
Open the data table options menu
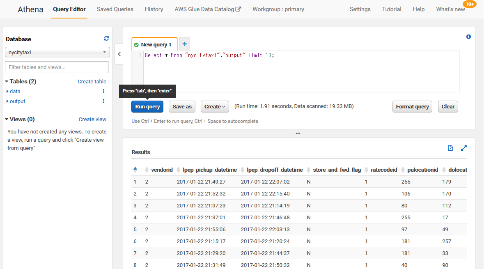tap(104, 91)
